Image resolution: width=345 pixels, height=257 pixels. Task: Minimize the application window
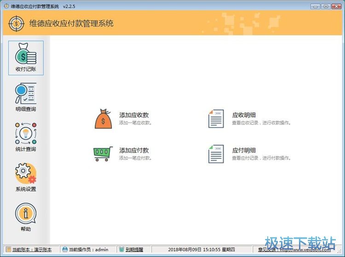315,6
